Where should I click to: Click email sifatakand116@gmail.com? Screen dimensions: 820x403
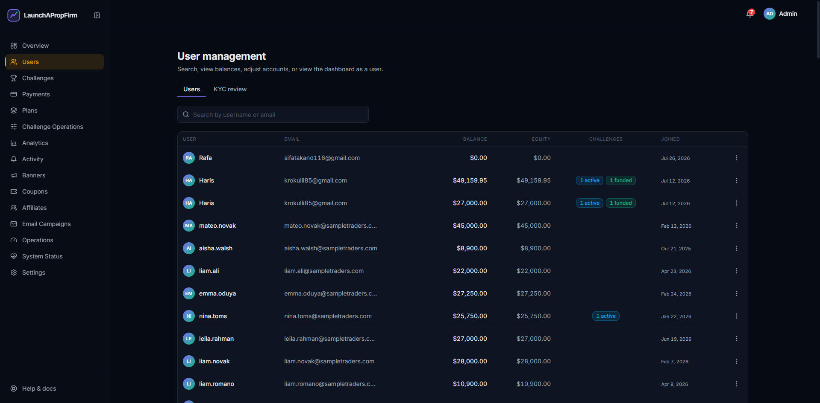click(x=322, y=158)
